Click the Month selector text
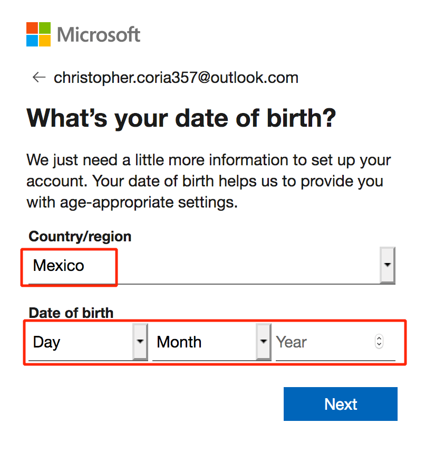The image size is (425, 451). (179, 342)
